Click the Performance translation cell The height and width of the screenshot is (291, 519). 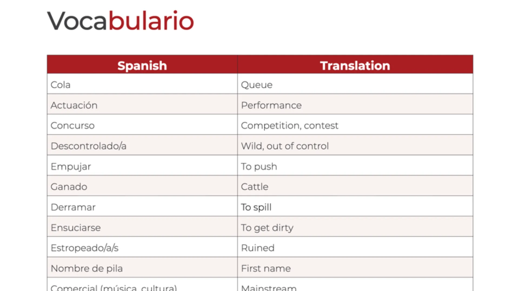[x=271, y=105]
